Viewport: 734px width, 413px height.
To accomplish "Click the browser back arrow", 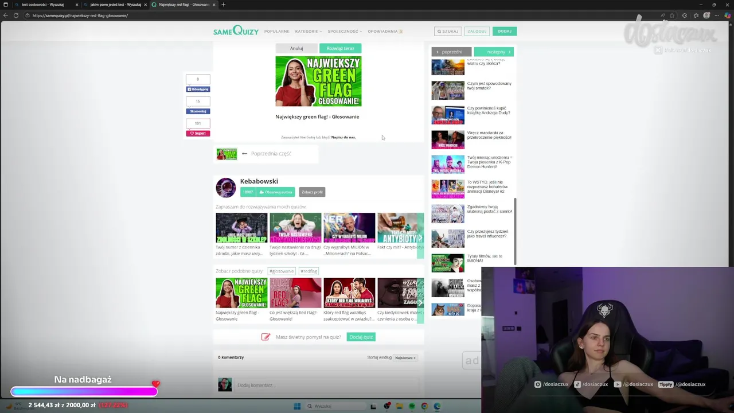I will pos(6,15).
